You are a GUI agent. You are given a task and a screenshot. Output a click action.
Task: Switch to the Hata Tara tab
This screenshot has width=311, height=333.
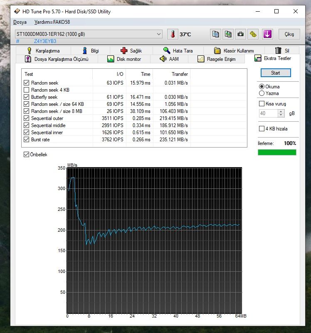(x=178, y=50)
